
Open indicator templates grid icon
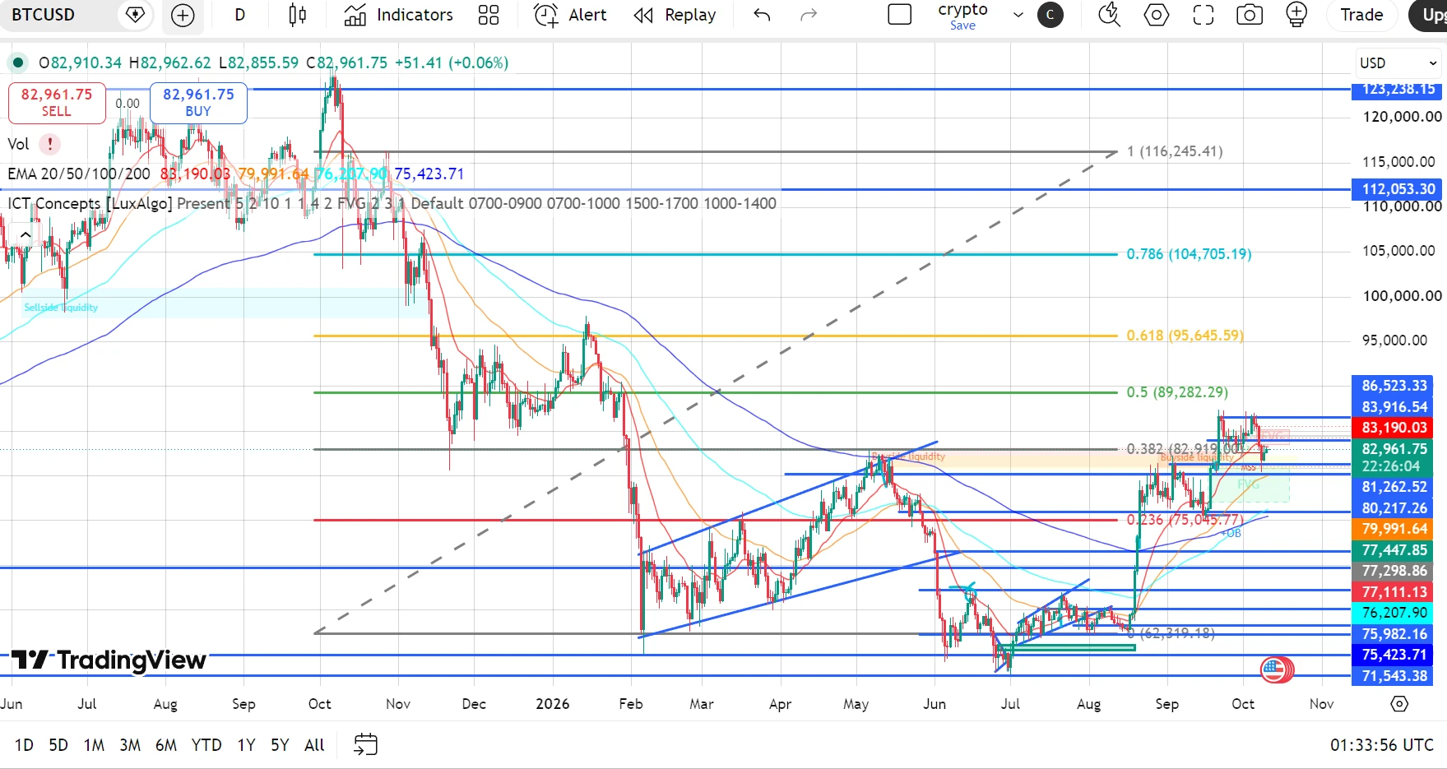point(489,15)
